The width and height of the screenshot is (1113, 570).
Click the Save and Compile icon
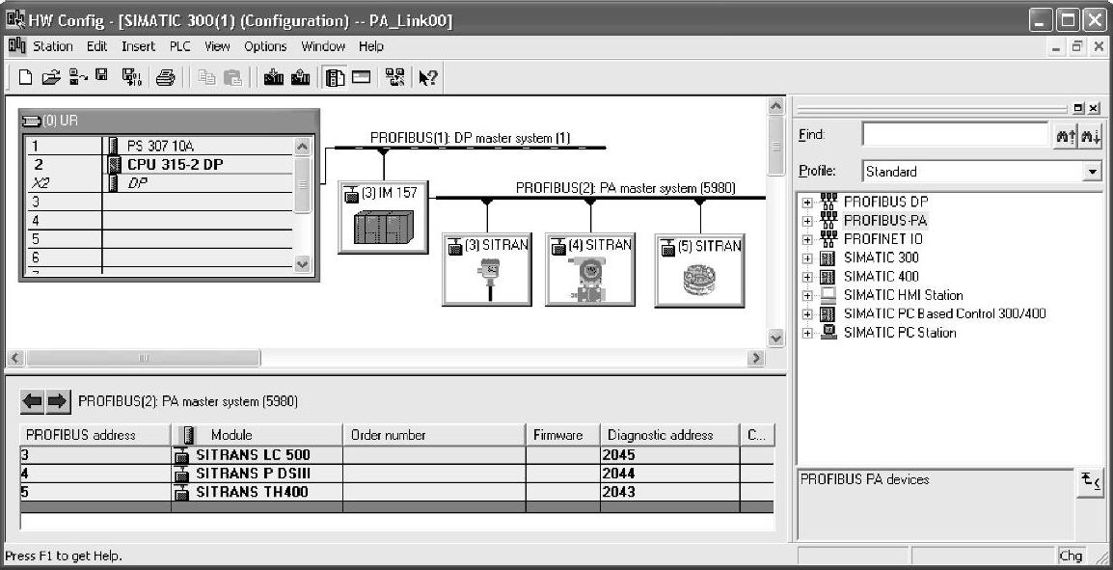132,77
